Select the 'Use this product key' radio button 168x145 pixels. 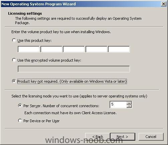pos(14,40)
